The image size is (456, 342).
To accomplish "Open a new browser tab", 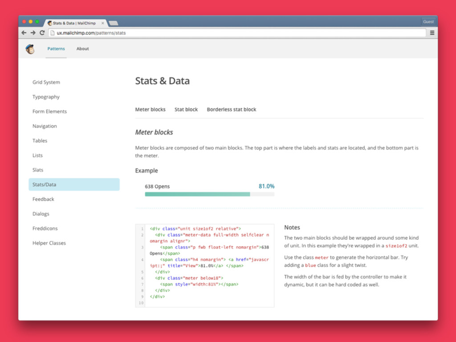I will [113, 23].
